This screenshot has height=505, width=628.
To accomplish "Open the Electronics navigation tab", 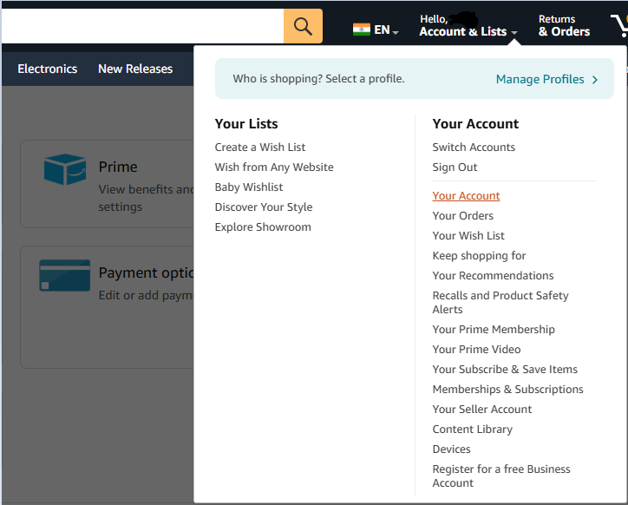I will coord(47,69).
